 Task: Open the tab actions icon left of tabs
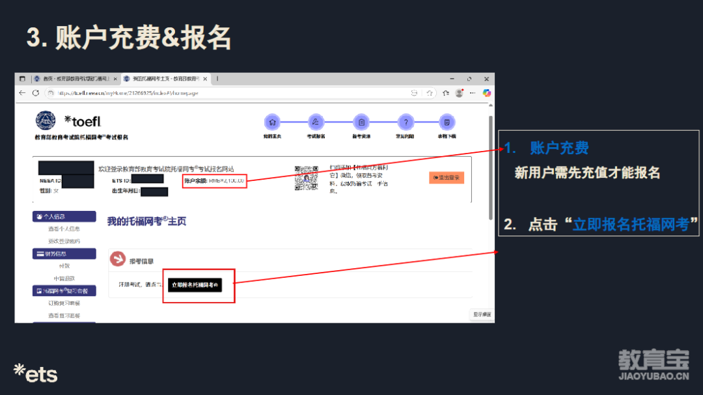click(22, 79)
